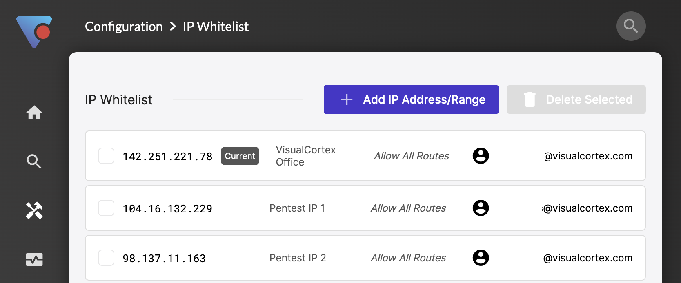Open the Home page from sidebar

point(34,113)
